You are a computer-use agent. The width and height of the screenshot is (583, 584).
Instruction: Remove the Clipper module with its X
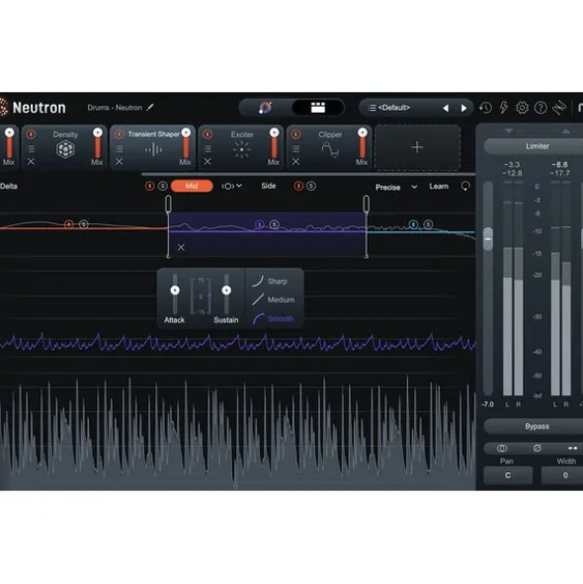(295, 162)
